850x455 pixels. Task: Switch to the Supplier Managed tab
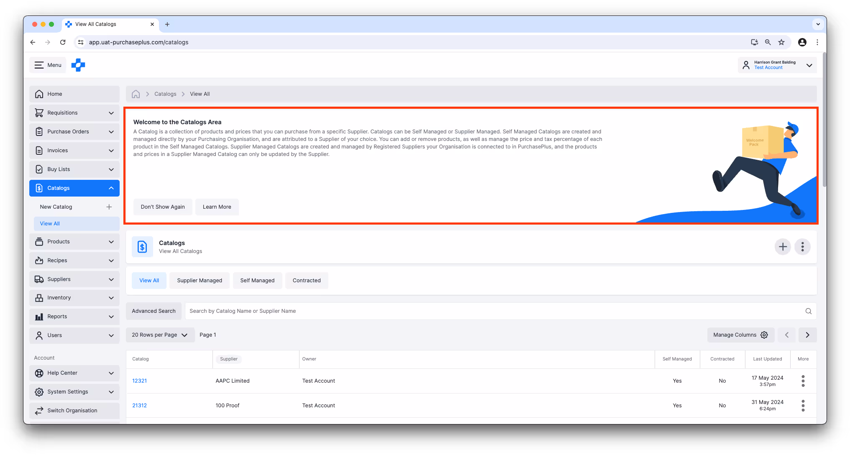[200, 281]
